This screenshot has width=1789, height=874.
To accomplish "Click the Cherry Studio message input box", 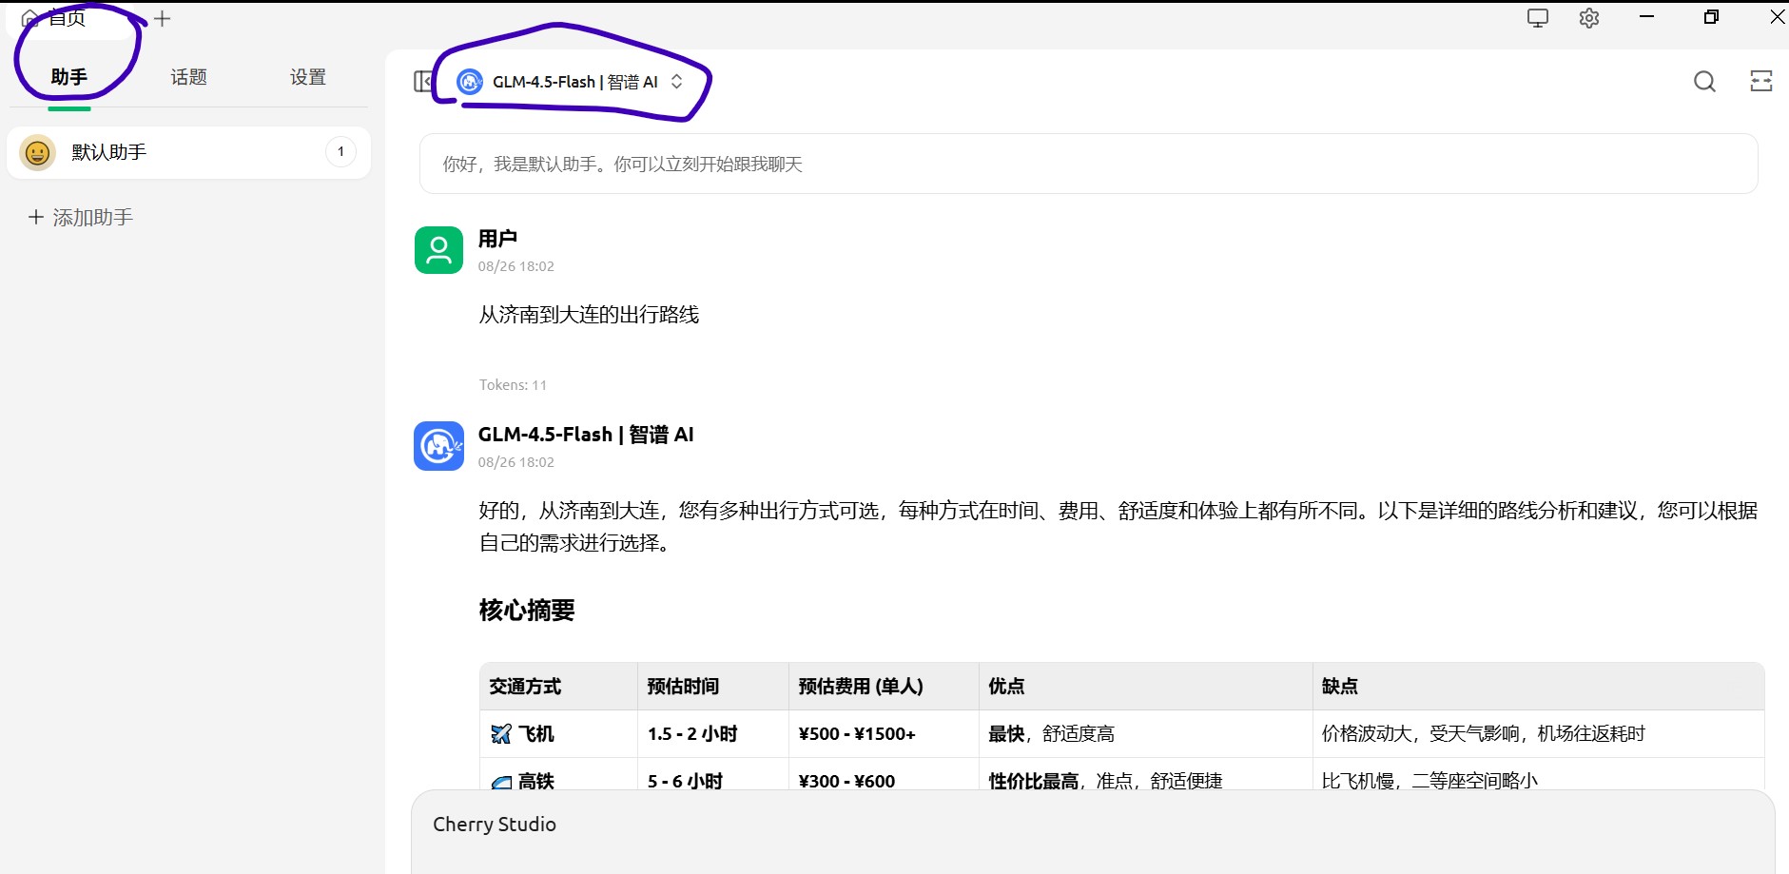I will [x=1093, y=831].
